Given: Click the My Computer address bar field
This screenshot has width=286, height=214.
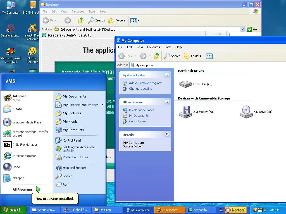Looking at the screenshot, I should tap(208, 65).
